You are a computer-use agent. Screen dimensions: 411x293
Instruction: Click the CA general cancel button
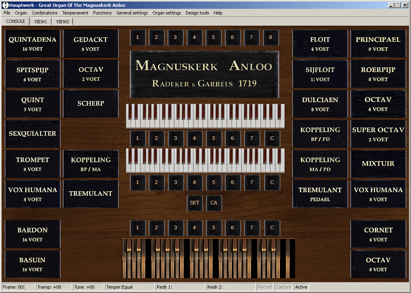coord(214,203)
